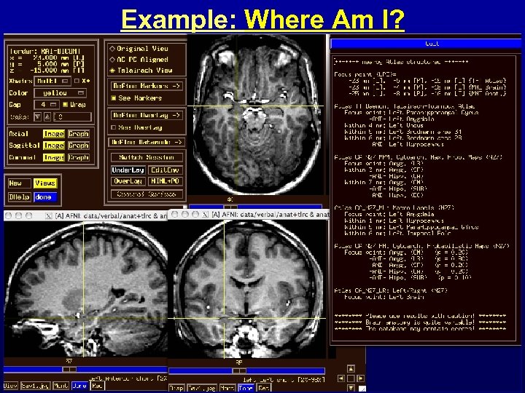Click the pan right arrow icon
This screenshot has height=393, width=525.
pos(360,378)
